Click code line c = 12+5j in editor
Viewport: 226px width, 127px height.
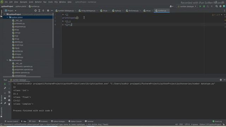[67, 25]
